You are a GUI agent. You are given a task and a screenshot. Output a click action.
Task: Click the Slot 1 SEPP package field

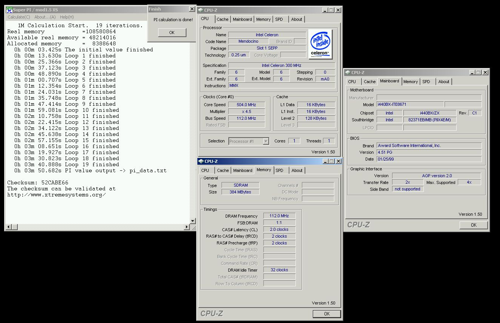[267, 48]
